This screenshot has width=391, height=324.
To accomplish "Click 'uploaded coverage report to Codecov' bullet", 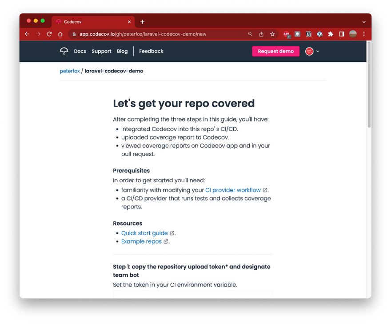I will click(x=175, y=137).
